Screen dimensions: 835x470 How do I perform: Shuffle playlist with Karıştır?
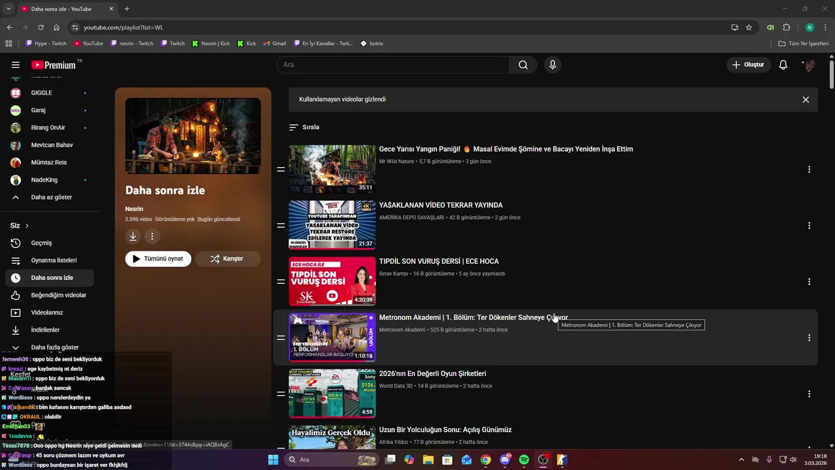coord(227,258)
